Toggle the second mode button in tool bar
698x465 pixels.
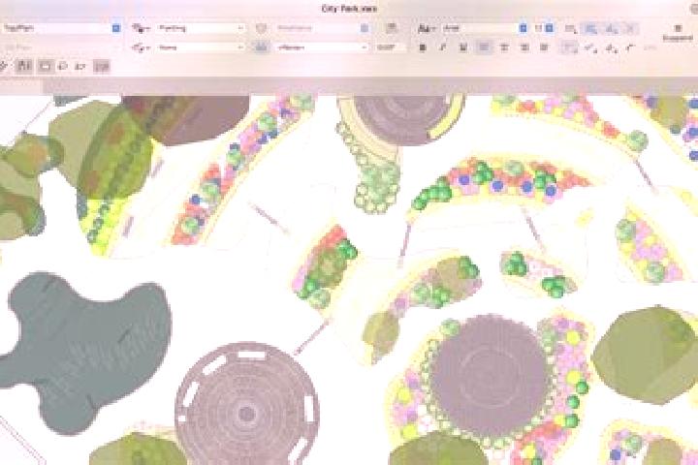[x=45, y=66]
